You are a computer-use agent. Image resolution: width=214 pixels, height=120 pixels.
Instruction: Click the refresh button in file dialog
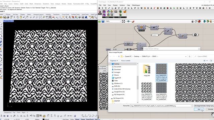pos(190,56)
